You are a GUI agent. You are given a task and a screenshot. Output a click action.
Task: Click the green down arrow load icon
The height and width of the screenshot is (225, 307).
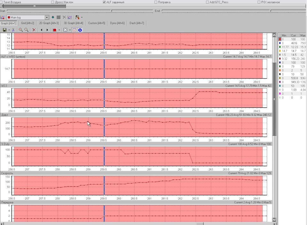(53, 17)
